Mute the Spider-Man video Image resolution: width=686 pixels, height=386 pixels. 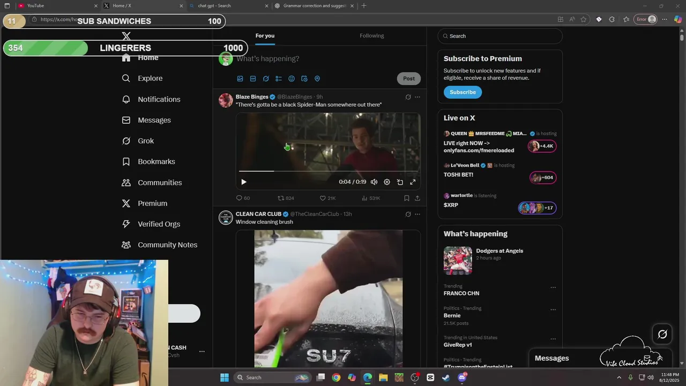tap(374, 182)
